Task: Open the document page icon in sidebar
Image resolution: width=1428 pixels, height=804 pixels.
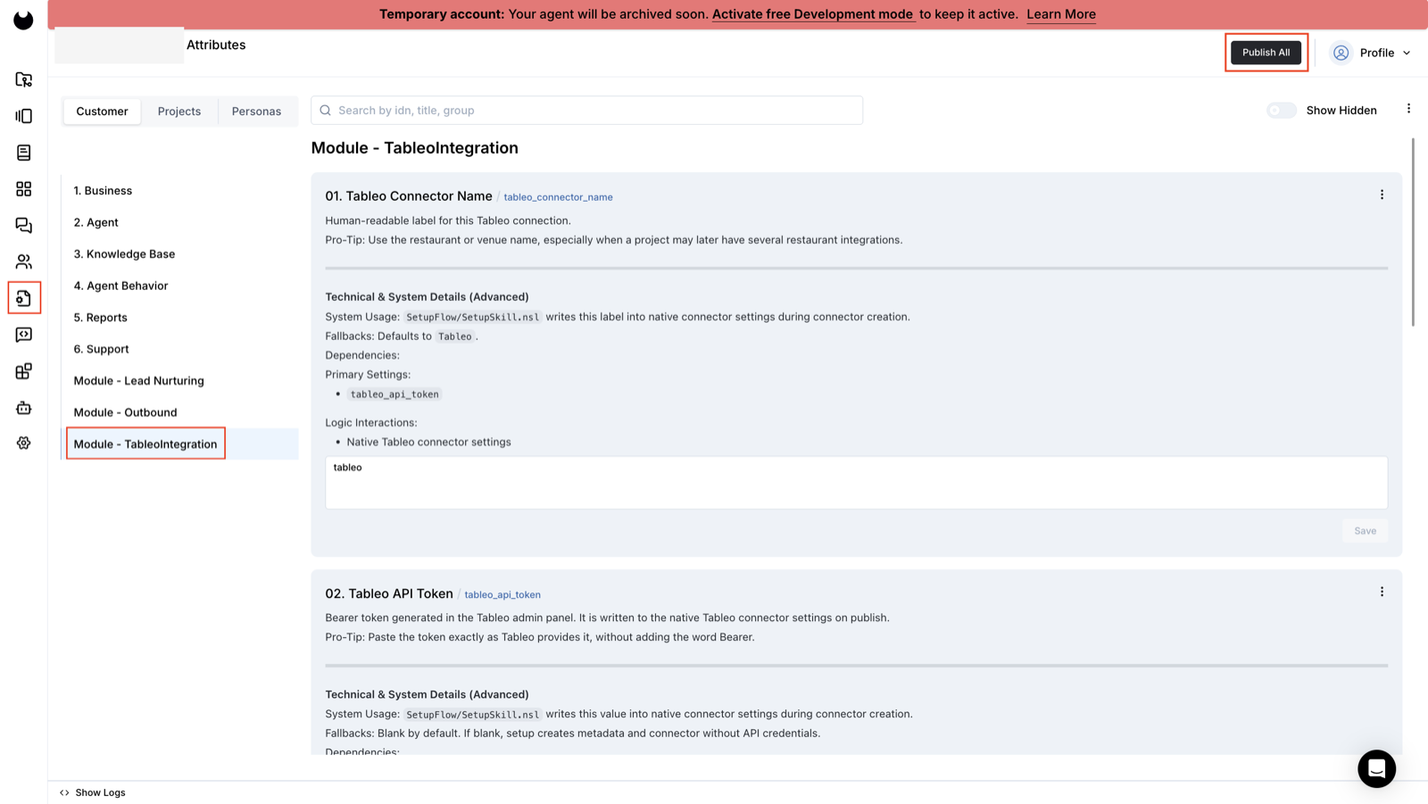Action: coord(23,153)
